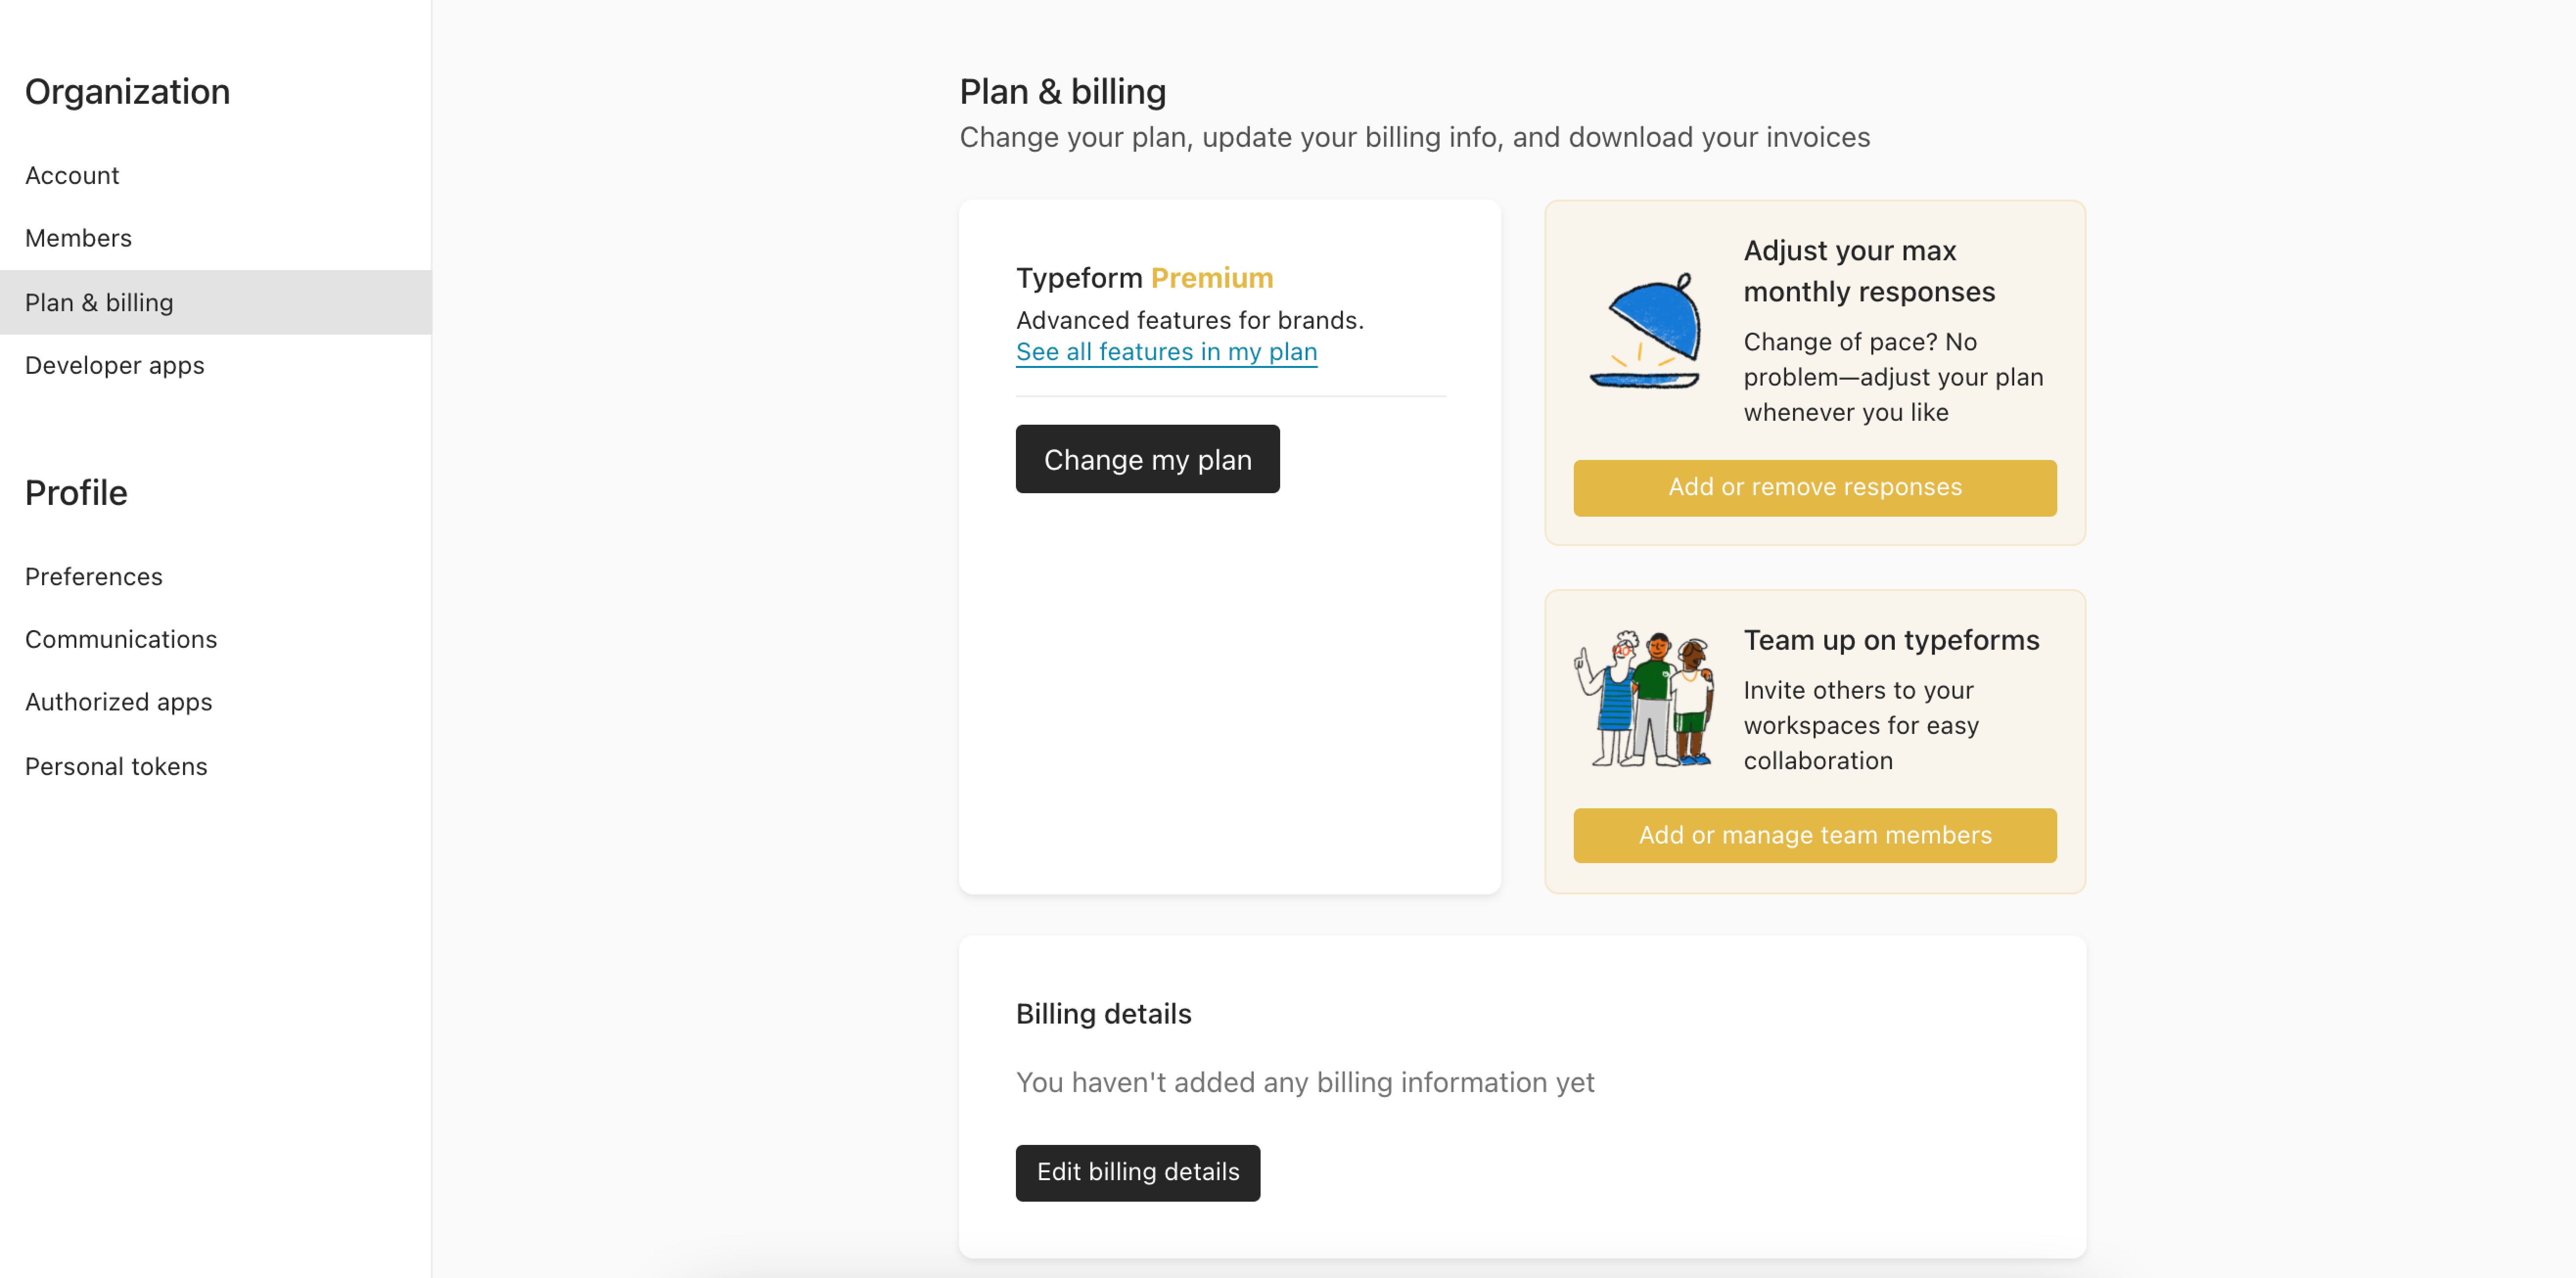The height and width of the screenshot is (1278, 2576).
Task: Click the Billing details heading
Action: 1103,1014
